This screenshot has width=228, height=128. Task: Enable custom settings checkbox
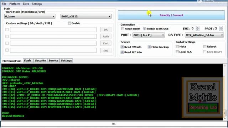[69, 23]
